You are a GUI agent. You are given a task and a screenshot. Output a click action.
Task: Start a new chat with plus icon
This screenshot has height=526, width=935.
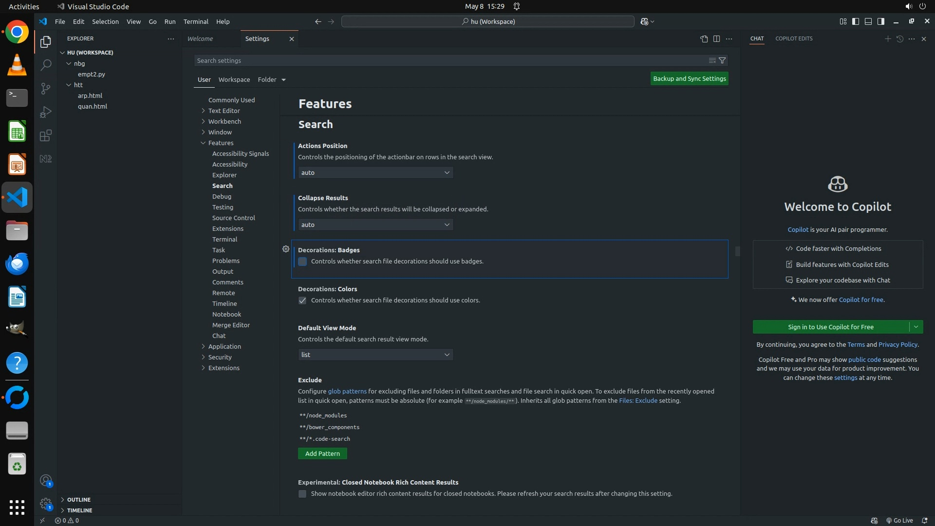887,39
